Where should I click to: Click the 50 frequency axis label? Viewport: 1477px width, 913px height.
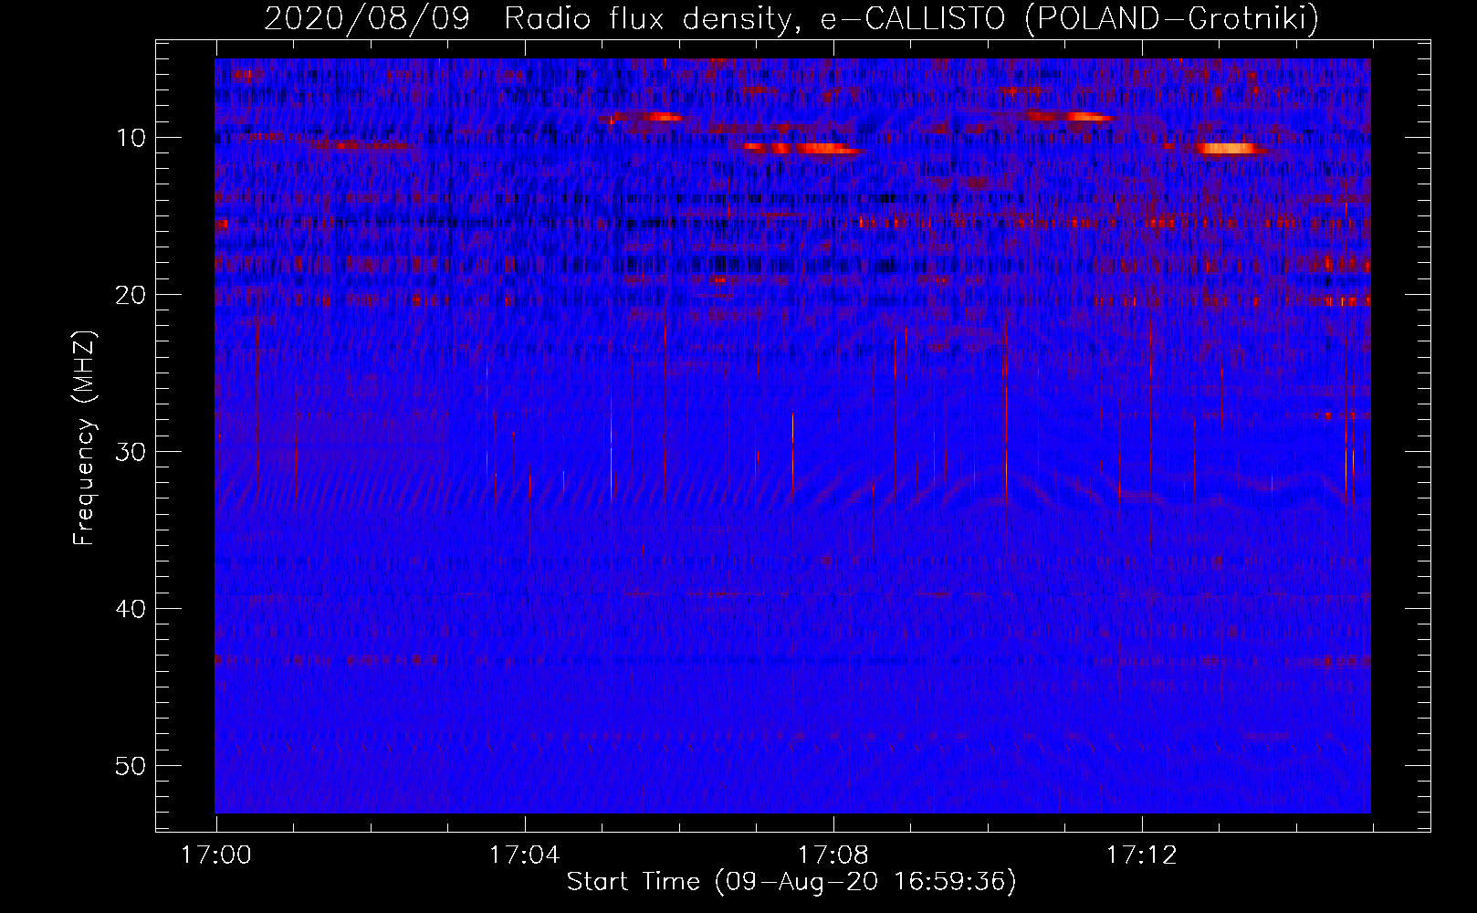click(131, 766)
